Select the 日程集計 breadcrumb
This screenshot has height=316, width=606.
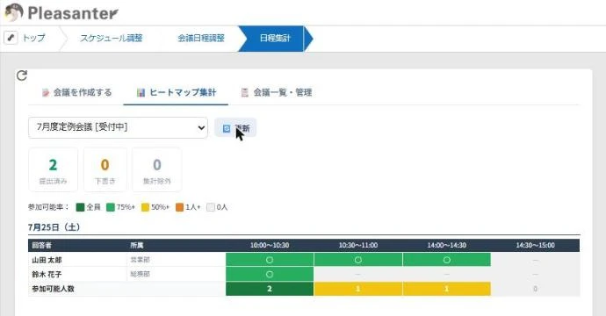275,39
